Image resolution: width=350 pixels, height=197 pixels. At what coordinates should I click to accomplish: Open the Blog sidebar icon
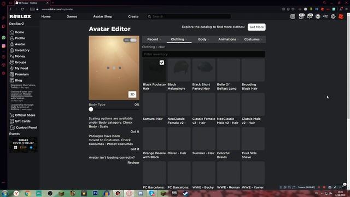(x=12, y=80)
